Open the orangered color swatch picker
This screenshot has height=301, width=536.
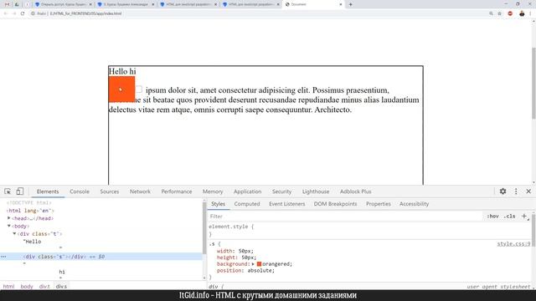(259, 264)
